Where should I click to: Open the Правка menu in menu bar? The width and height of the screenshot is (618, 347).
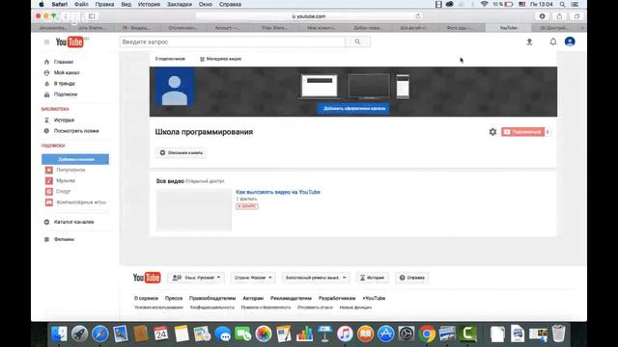(104, 4)
